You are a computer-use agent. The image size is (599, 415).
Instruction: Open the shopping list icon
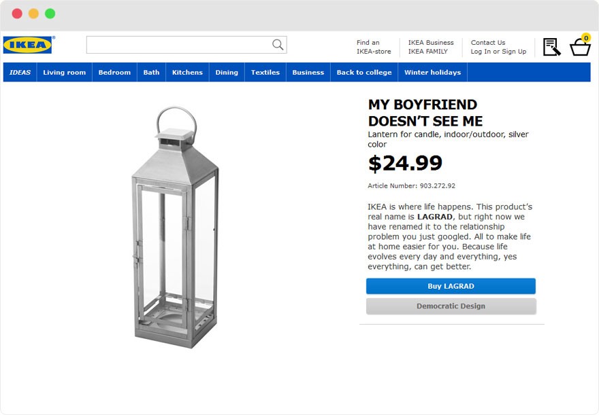point(551,47)
